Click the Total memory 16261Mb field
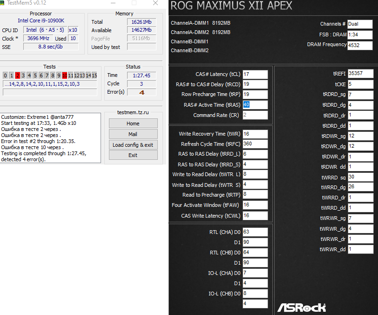This screenshot has width=378, height=315. [142, 22]
